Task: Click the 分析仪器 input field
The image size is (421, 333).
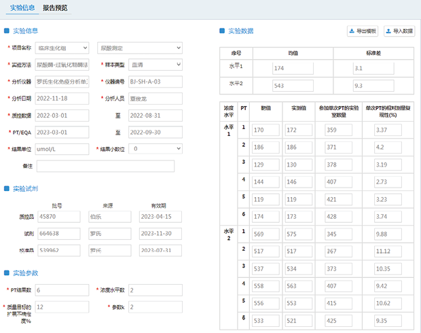Action: coord(62,82)
